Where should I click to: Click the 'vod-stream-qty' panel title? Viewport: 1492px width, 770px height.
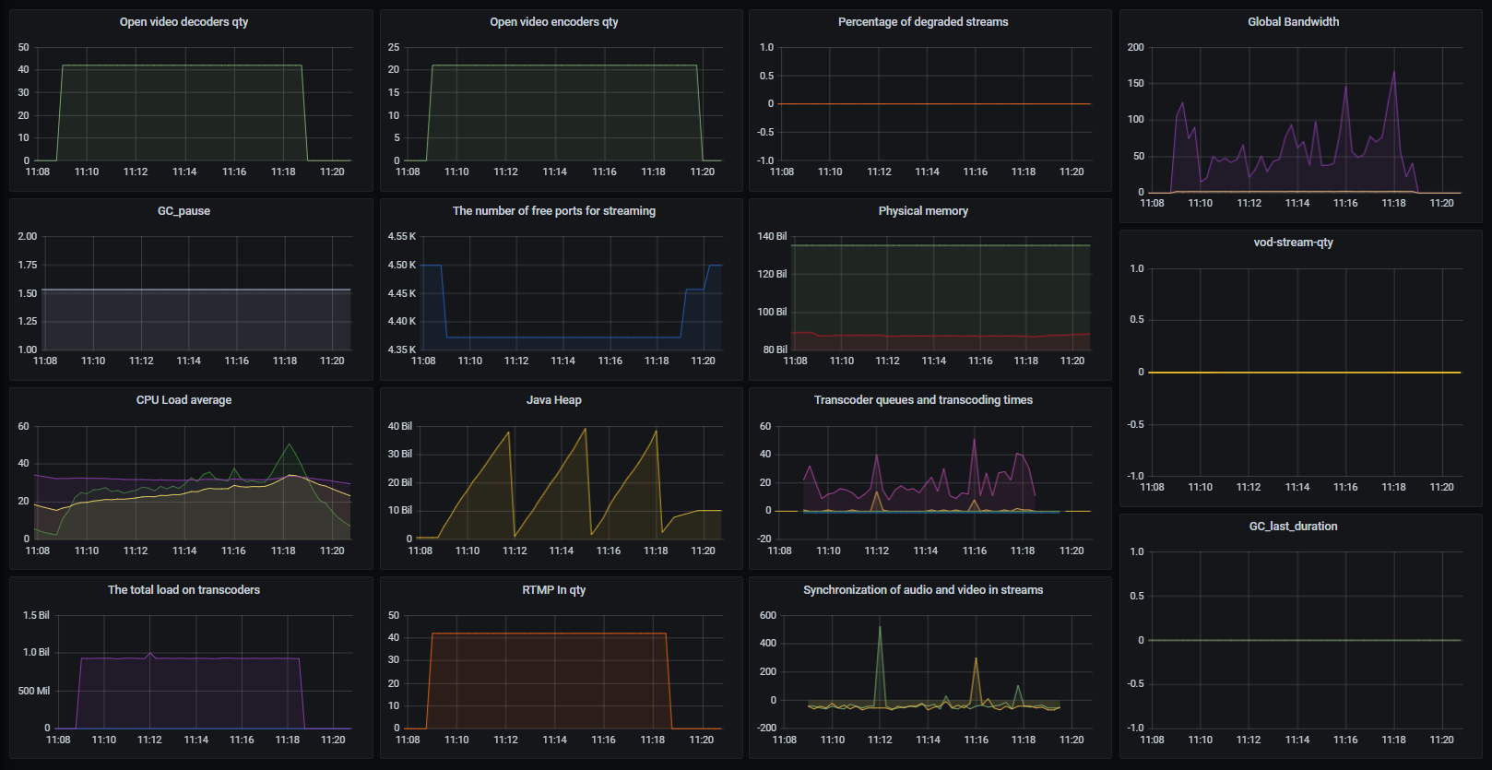pyautogui.click(x=1293, y=242)
